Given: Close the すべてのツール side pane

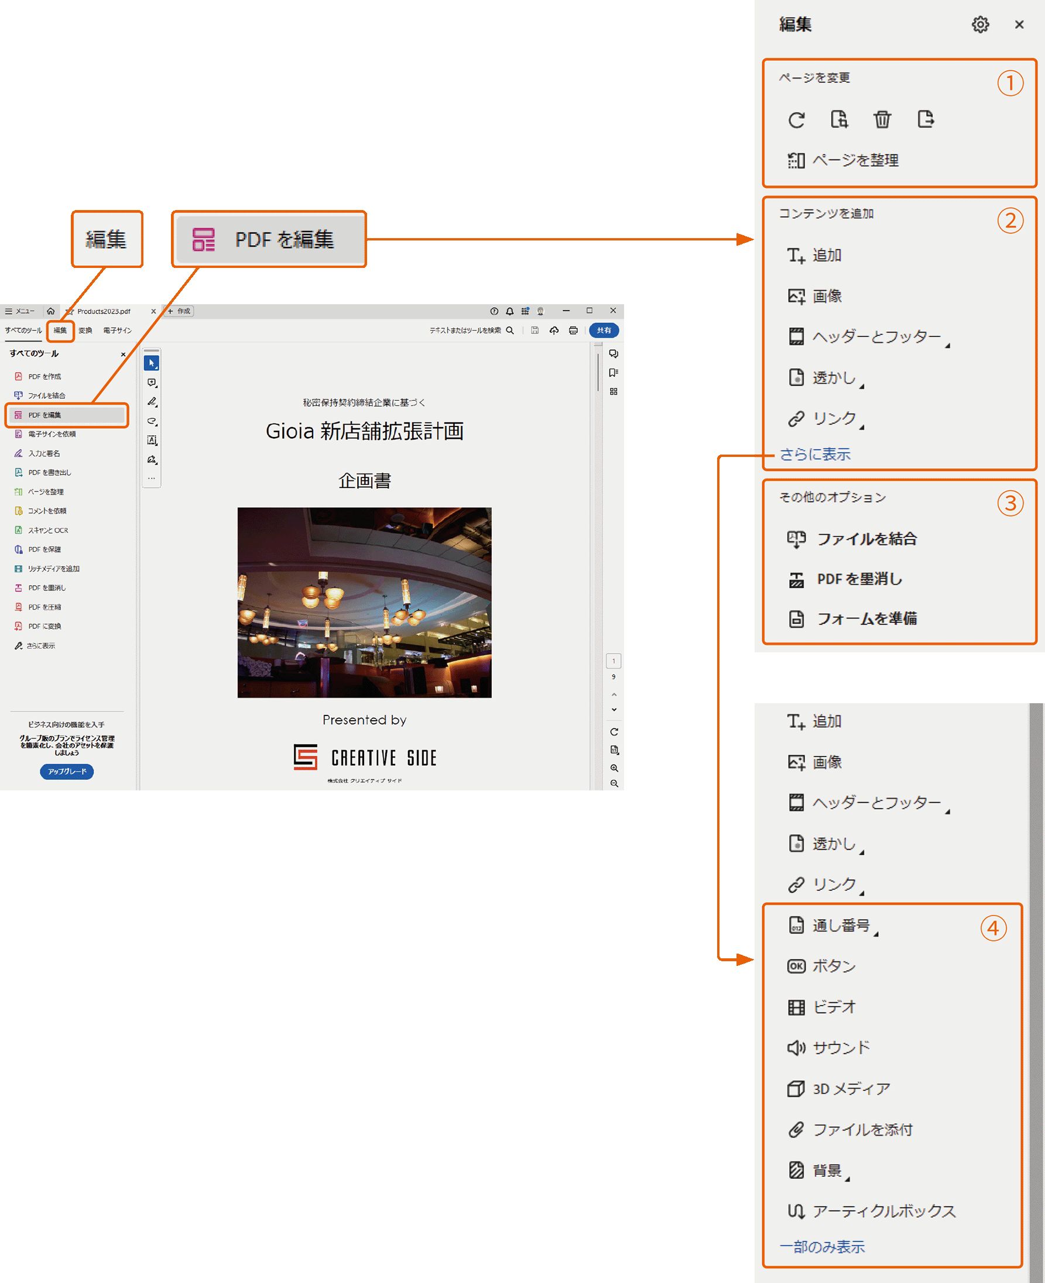Looking at the screenshot, I should pos(124,355).
